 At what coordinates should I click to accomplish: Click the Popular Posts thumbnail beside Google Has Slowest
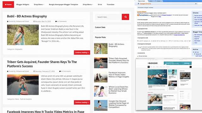coord(101,105)
